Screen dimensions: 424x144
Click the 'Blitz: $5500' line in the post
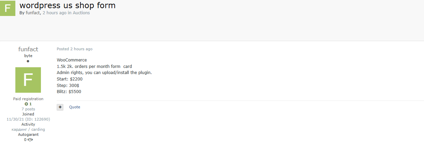pyautogui.click(x=69, y=91)
